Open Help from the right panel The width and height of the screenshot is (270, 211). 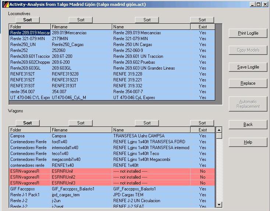(x=248, y=142)
